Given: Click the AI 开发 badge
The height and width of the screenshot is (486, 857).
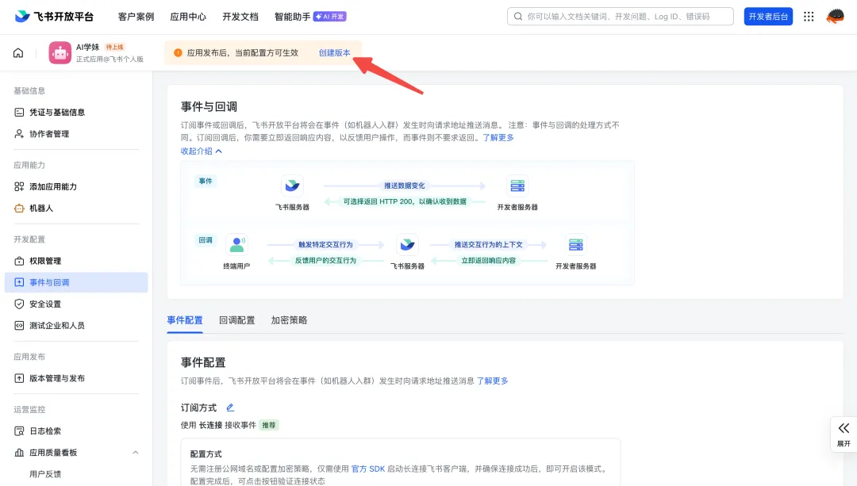Looking at the screenshot, I should (330, 17).
